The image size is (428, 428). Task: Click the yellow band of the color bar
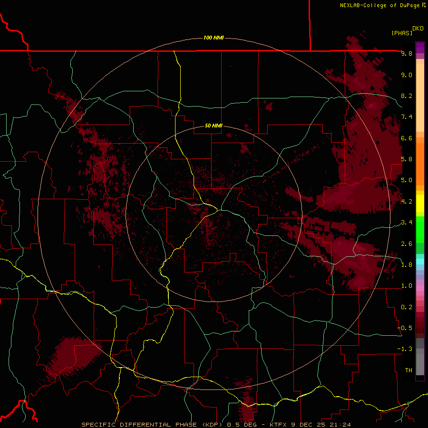(x=420, y=204)
